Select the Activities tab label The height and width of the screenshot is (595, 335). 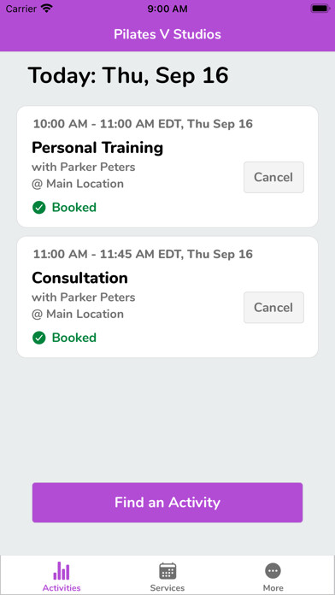62,588
